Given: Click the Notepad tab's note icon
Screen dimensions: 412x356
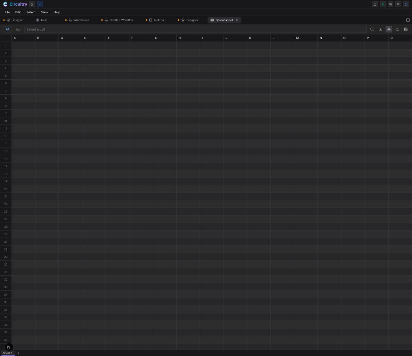Looking at the screenshot, I should (x=151, y=20).
